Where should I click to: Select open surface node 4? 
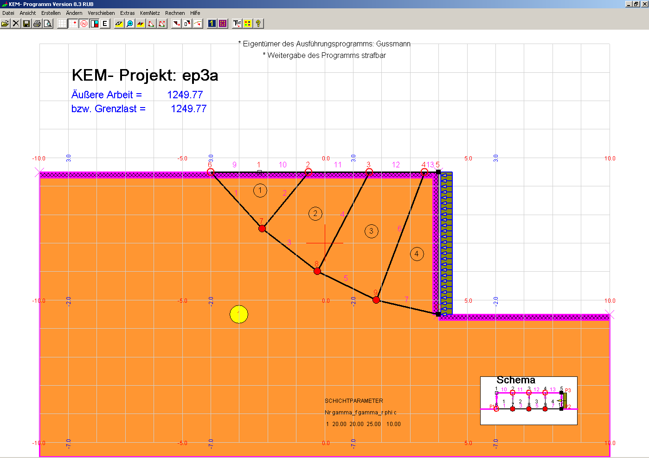424,172
